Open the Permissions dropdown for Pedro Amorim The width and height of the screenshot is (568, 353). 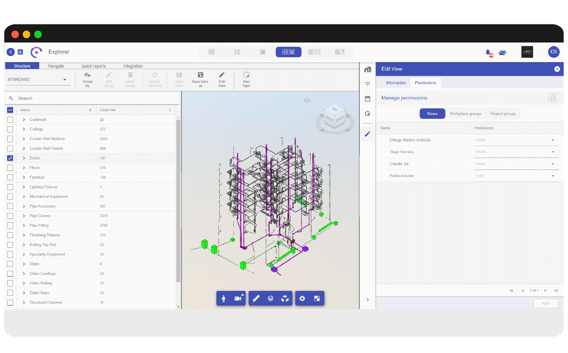(553, 175)
